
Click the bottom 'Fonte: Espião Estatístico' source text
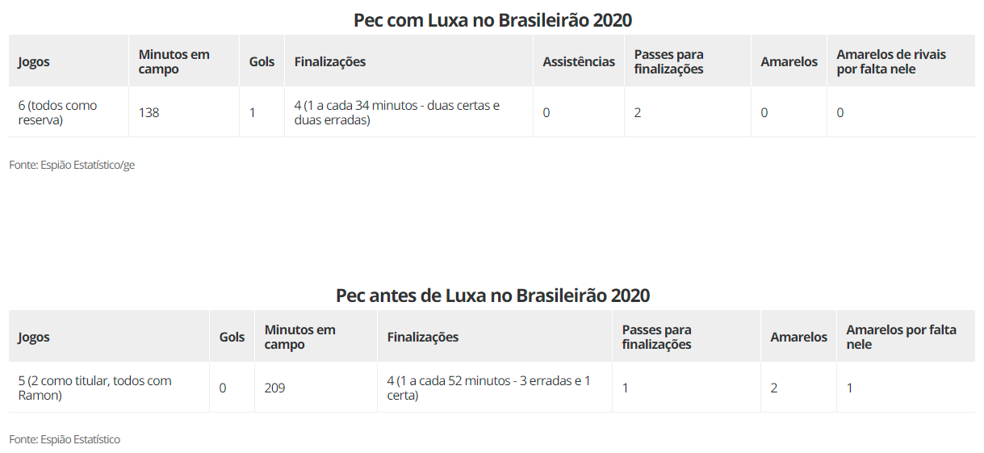[x=65, y=440]
